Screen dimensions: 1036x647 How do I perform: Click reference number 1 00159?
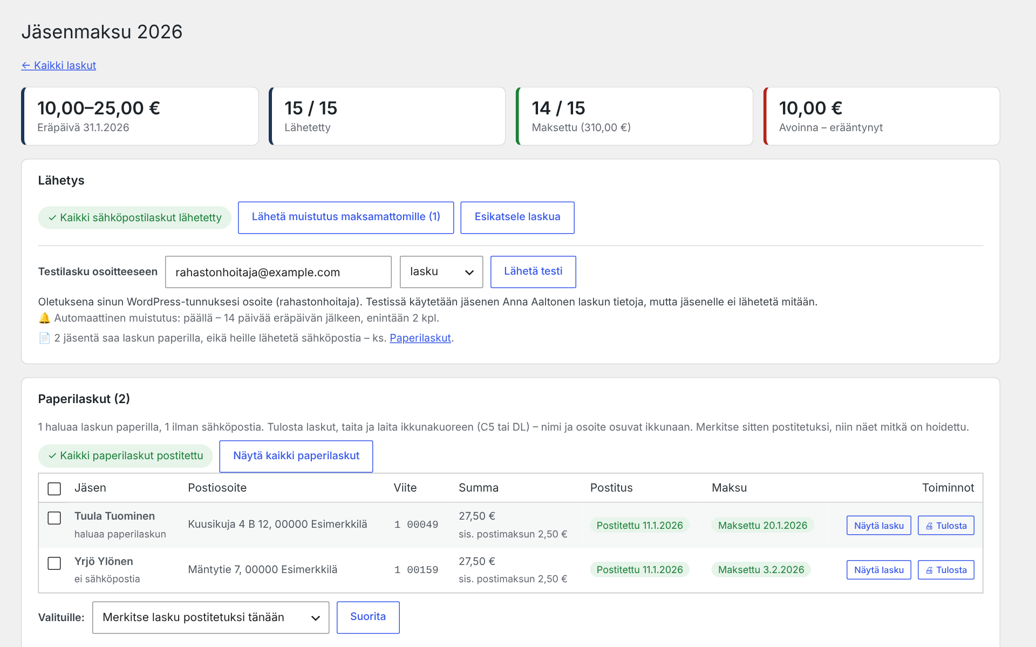[416, 570]
